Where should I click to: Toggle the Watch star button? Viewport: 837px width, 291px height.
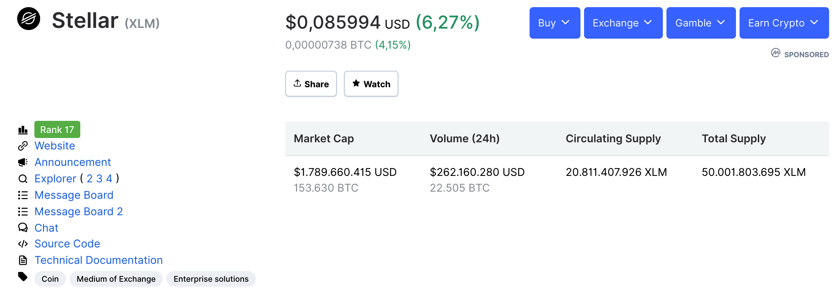pos(371,84)
